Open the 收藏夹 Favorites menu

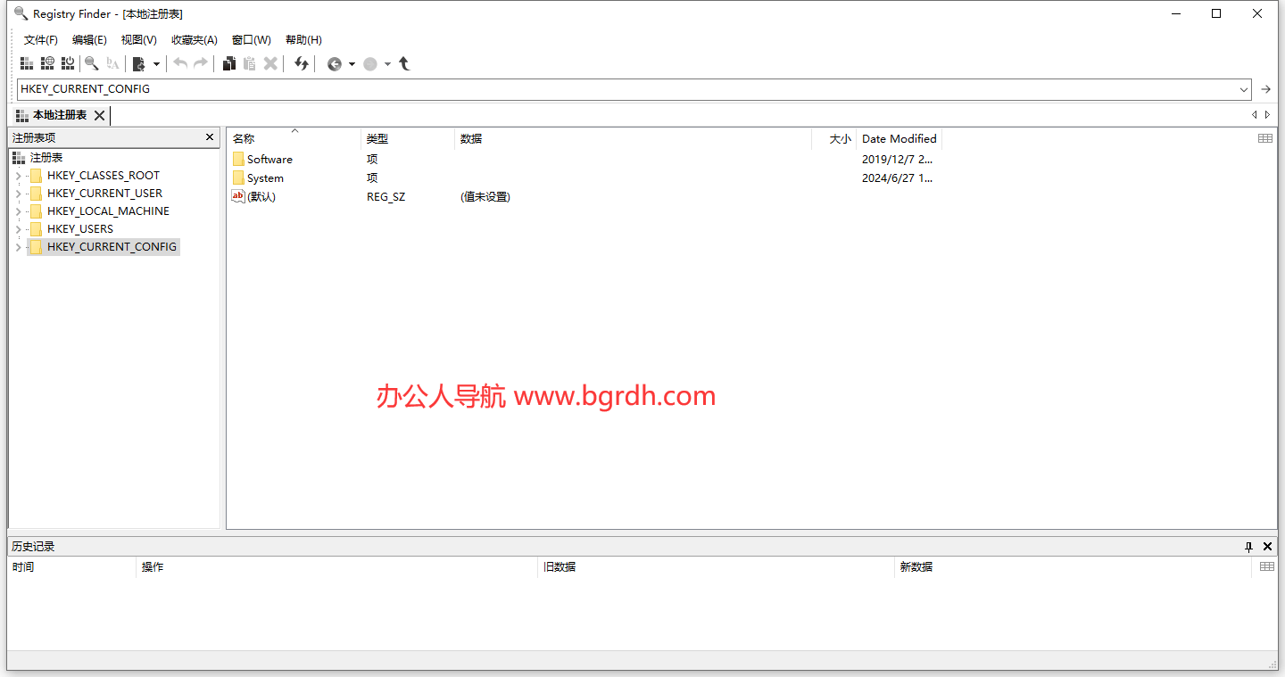tap(194, 39)
